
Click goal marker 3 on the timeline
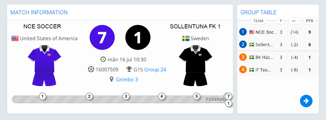(126, 96)
